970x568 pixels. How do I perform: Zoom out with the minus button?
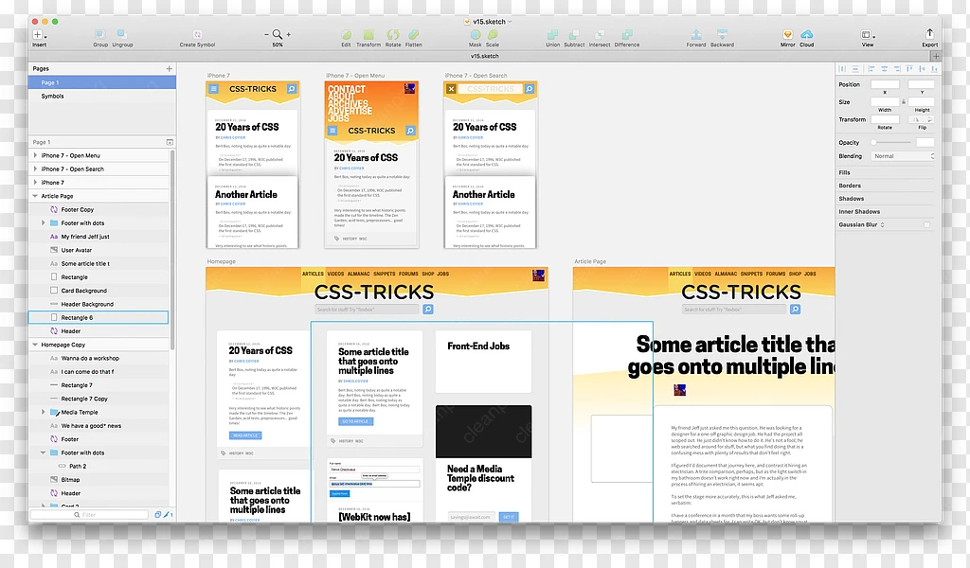pyautogui.click(x=266, y=35)
